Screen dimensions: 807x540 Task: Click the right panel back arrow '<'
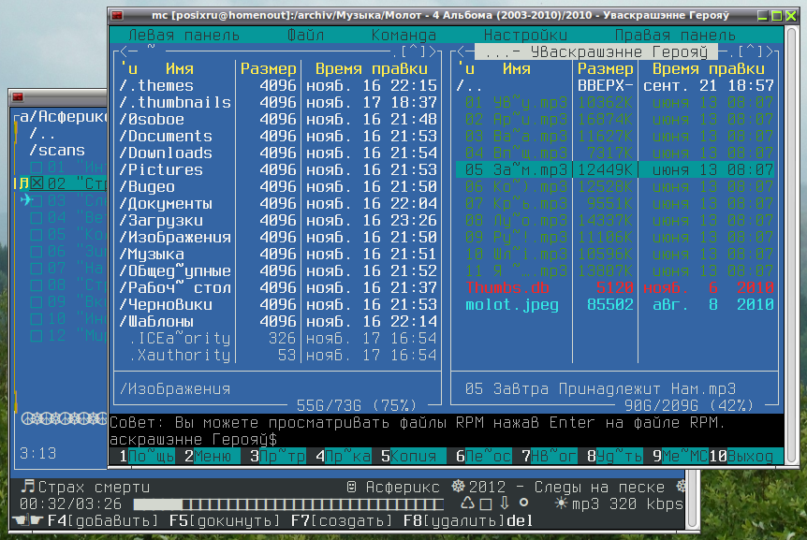(x=462, y=52)
